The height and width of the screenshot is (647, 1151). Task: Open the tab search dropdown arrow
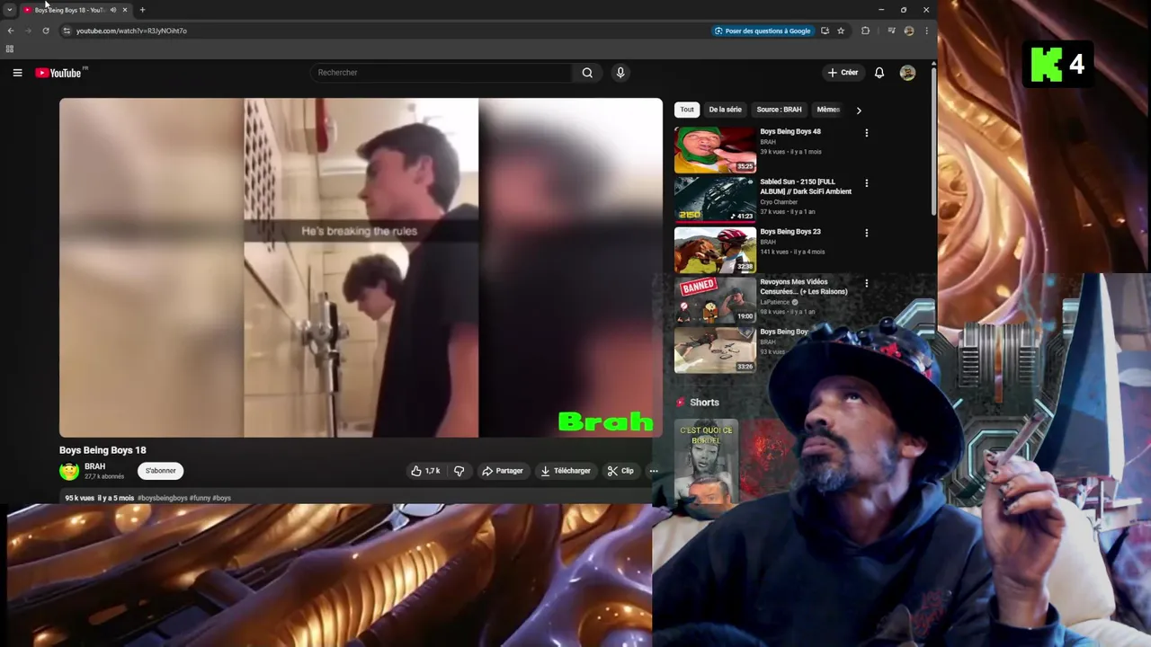[10, 10]
